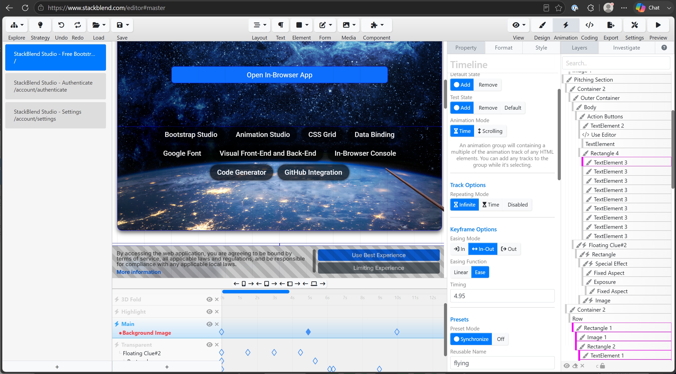676x374 pixels.
Task: Switch to Animation lightning mode
Action: point(566,25)
